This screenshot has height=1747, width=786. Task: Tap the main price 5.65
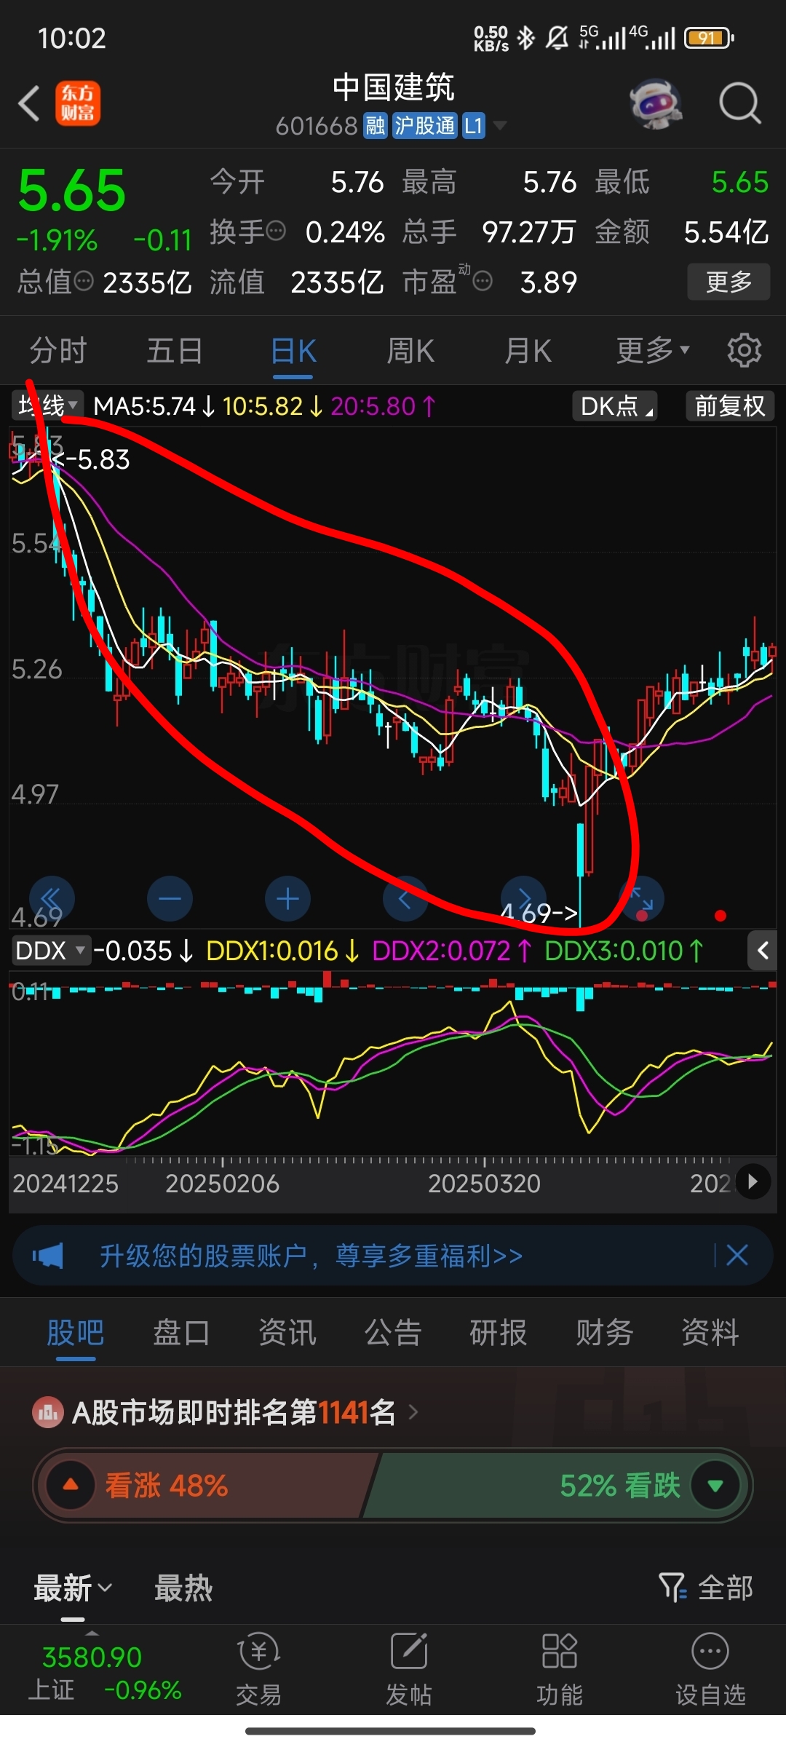(72, 190)
